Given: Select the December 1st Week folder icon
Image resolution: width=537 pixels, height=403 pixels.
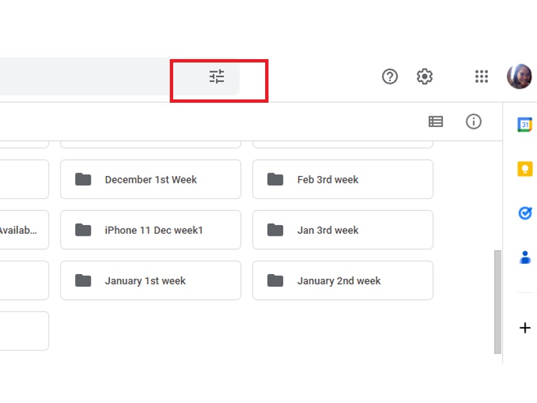Looking at the screenshot, I should point(83,179).
